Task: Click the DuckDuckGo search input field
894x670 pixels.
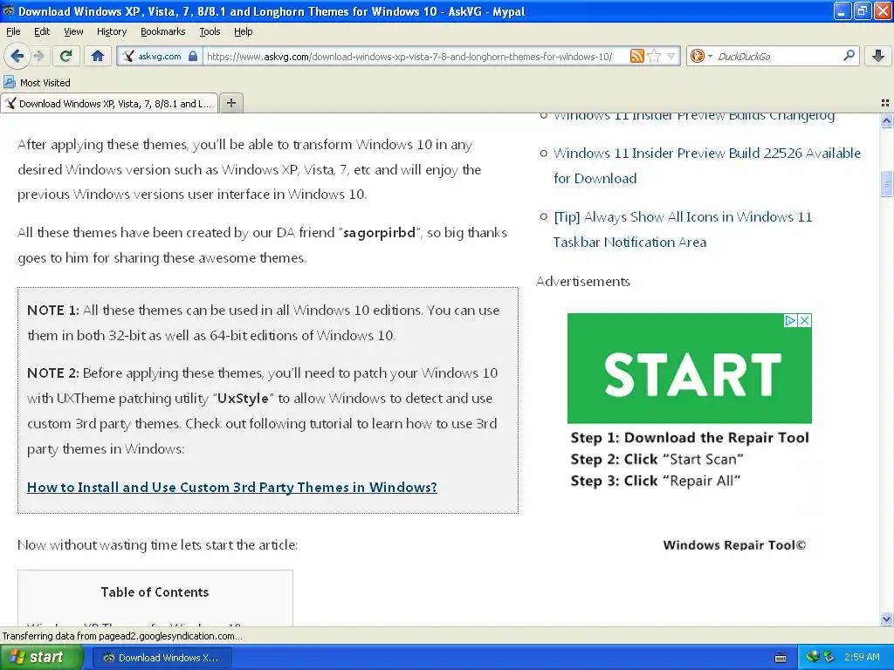Action: 777,56
